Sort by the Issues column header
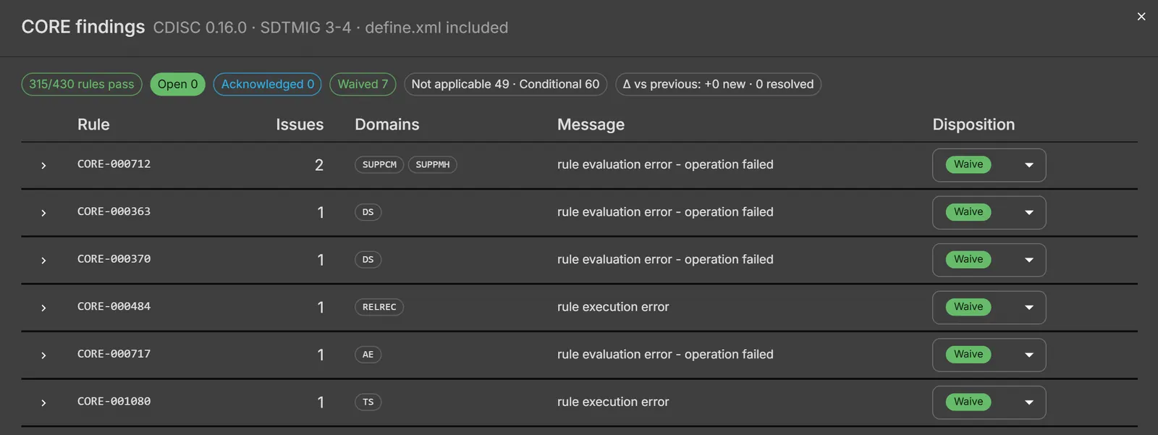Viewport: 1158px width, 435px height. click(300, 124)
